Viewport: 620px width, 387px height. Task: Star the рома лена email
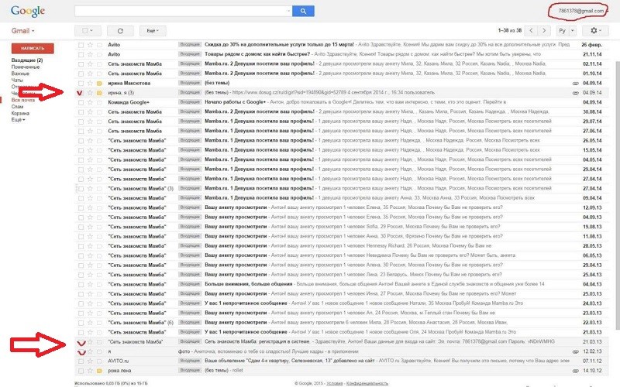coord(90,372)
